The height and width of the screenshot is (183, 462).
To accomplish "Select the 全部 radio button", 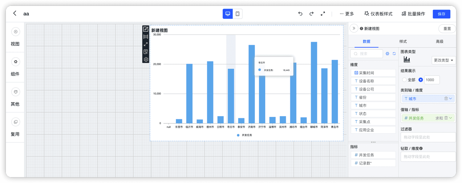I will click(x=404, y=79).
